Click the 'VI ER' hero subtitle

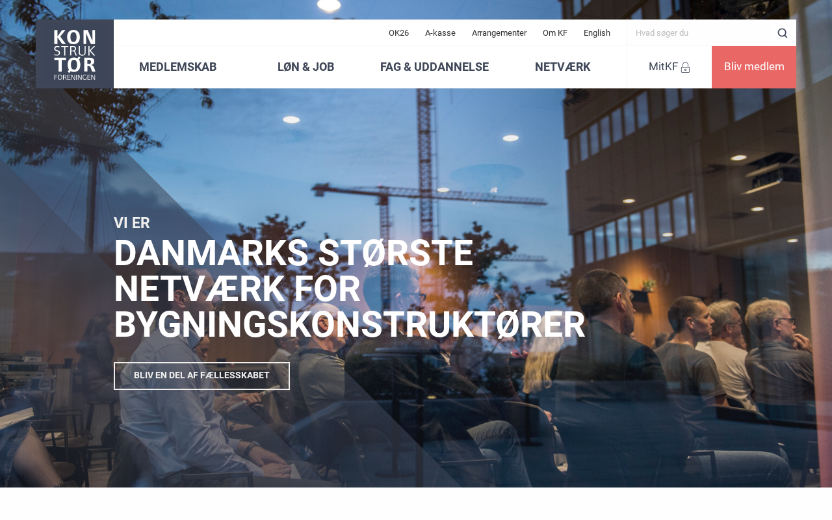[132, 223]
